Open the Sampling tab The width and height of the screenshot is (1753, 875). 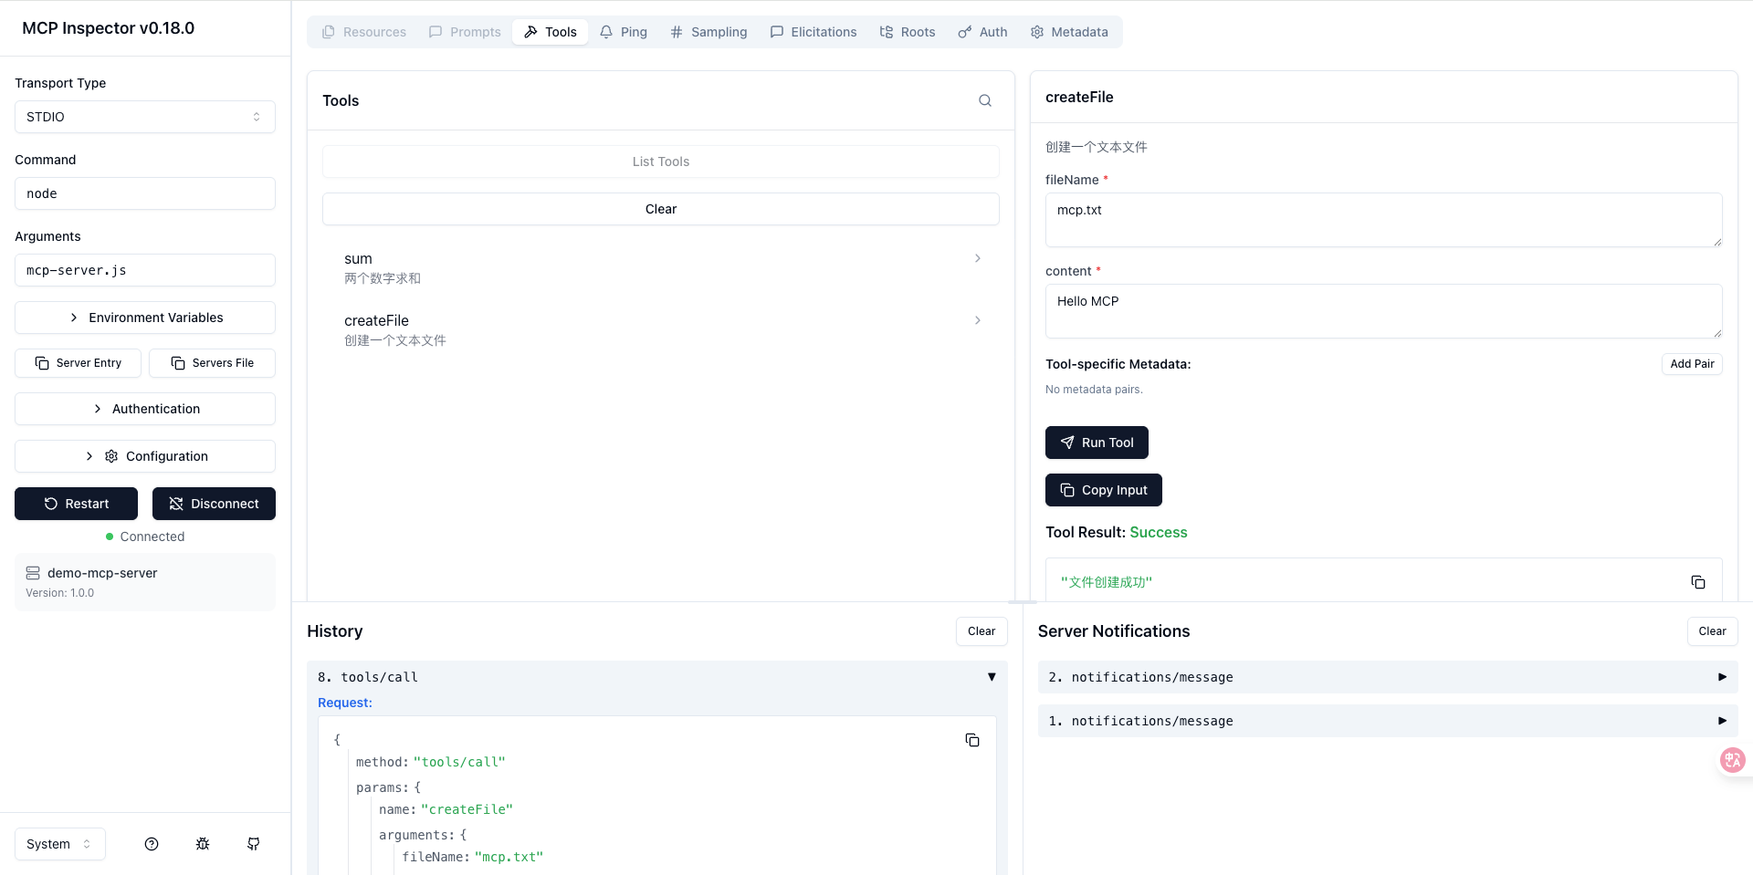click(x=709, y=32)
